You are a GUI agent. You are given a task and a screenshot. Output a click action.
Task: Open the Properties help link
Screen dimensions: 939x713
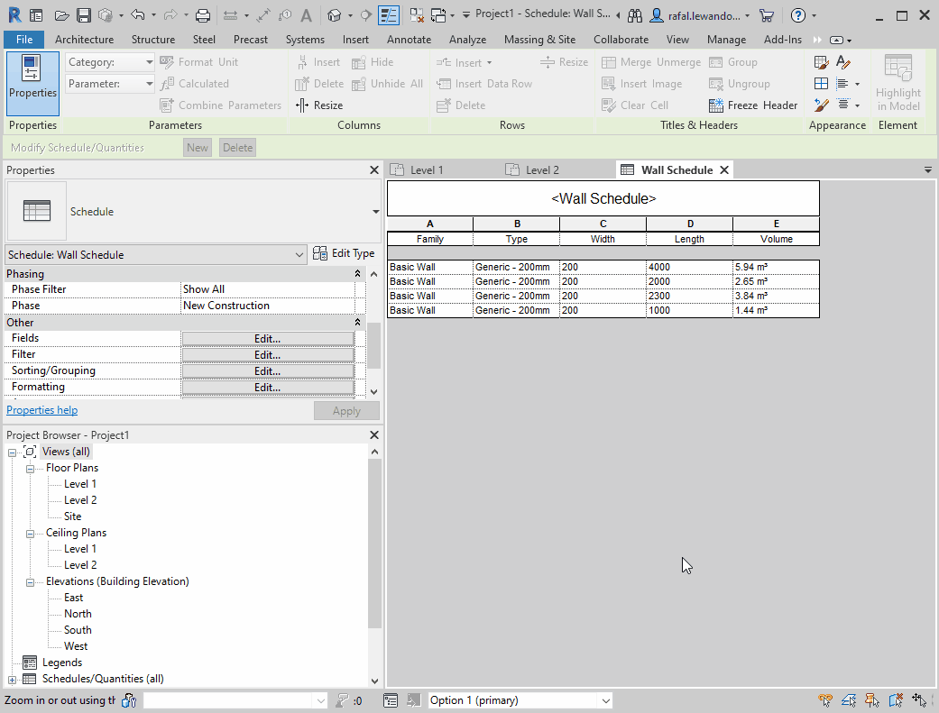[x=41, y=409]
